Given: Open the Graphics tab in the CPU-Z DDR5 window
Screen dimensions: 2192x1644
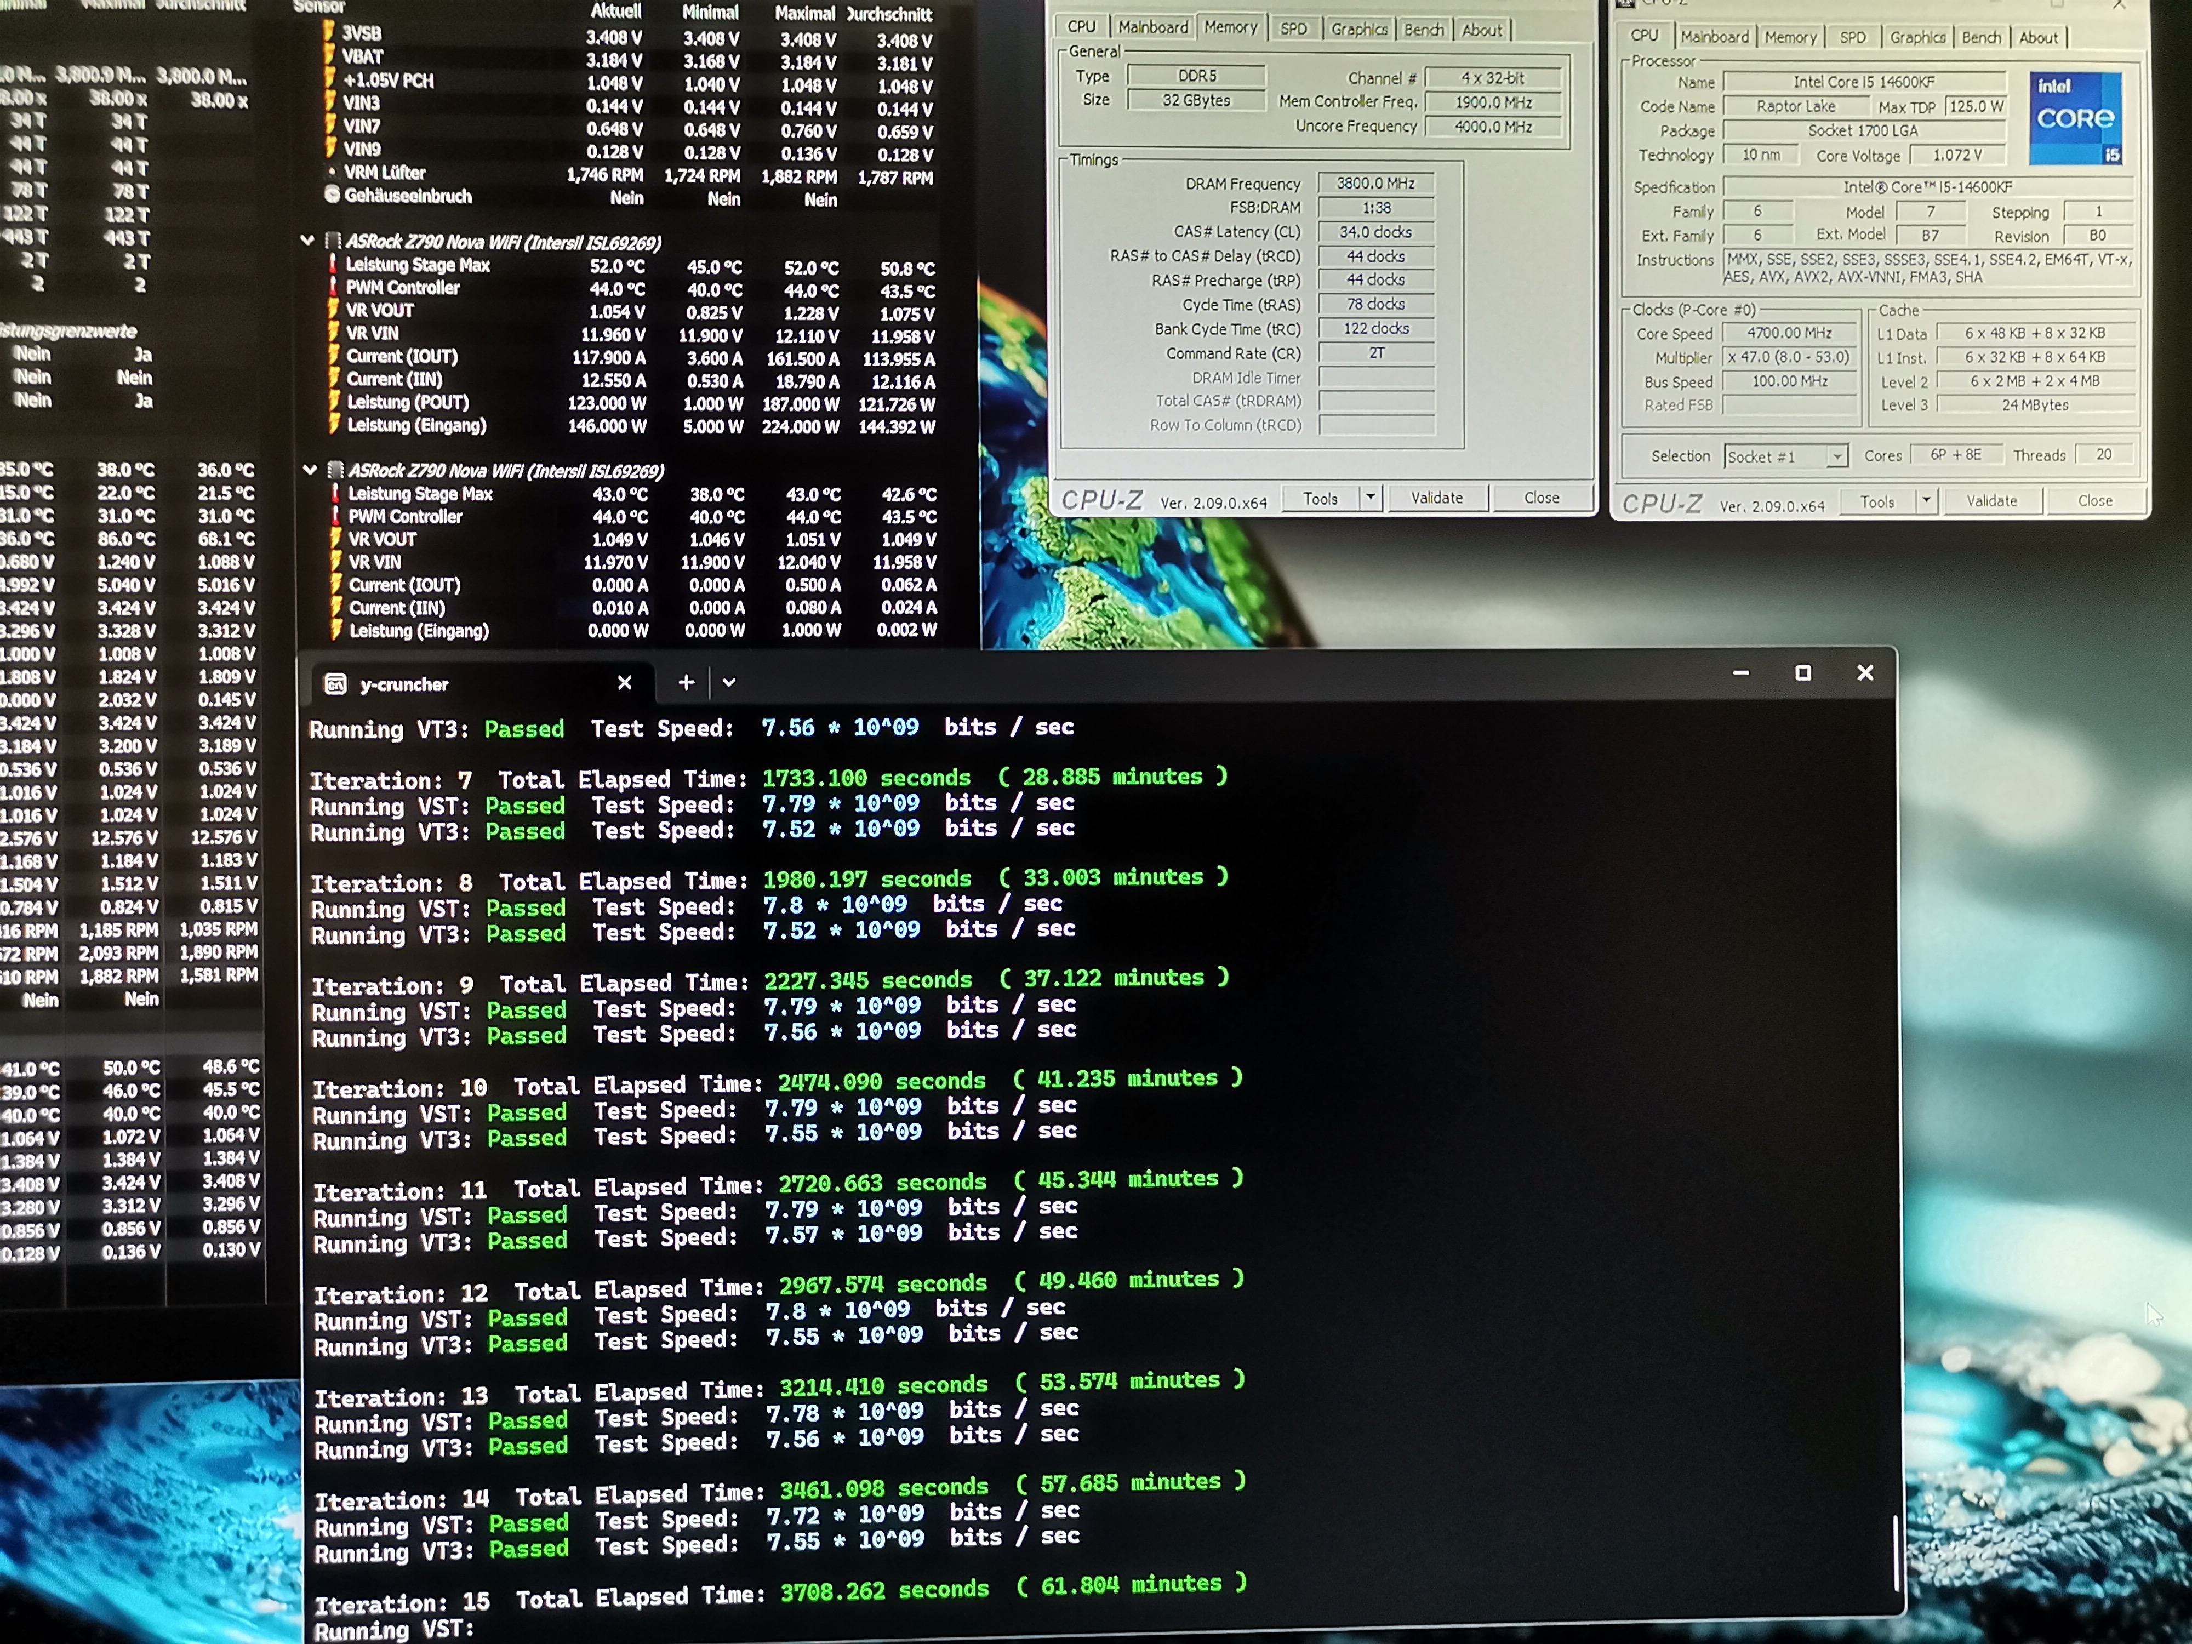Looking at the screenshot, I should click(x=1358, y=28).
